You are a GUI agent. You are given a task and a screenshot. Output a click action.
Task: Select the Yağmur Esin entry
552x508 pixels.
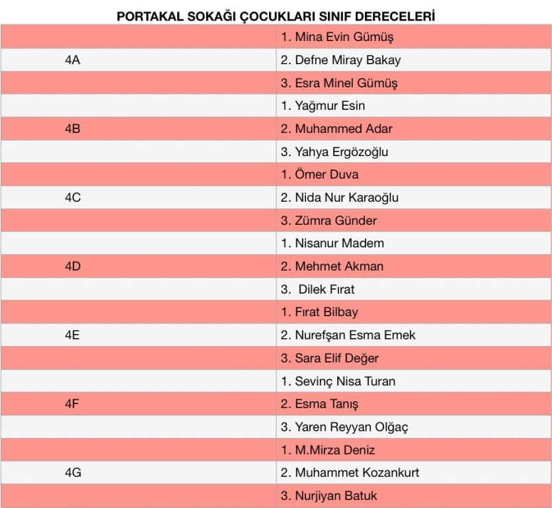pos(323,105)
